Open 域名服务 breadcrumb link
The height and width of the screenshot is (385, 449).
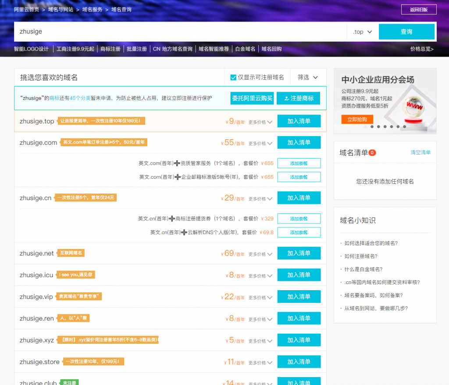point(92,10)
